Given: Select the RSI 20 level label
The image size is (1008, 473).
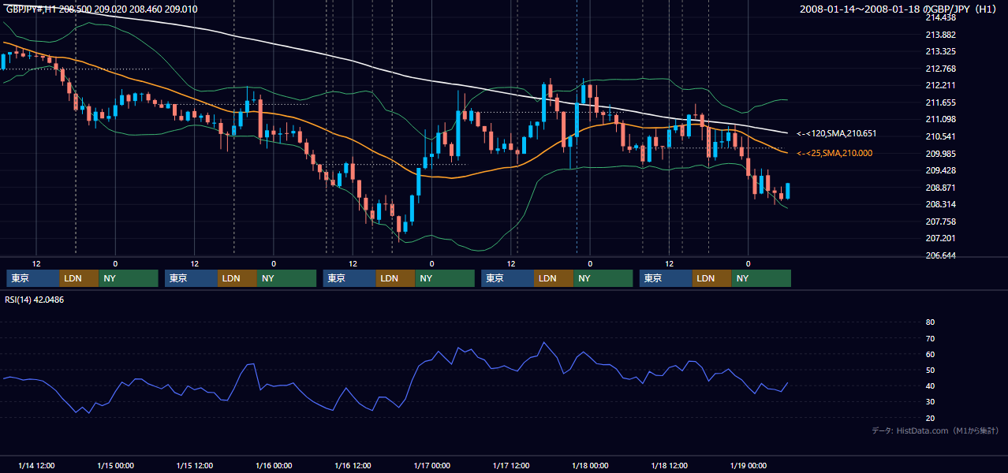Looking at the screenshot, I should pos(930,418).
